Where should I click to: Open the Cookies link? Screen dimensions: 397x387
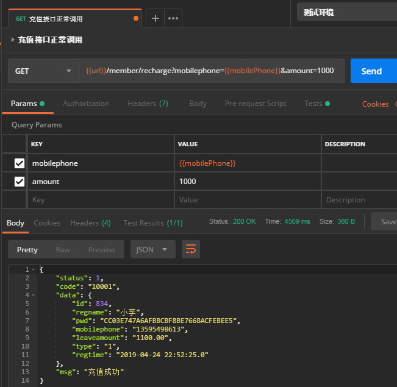375,104
